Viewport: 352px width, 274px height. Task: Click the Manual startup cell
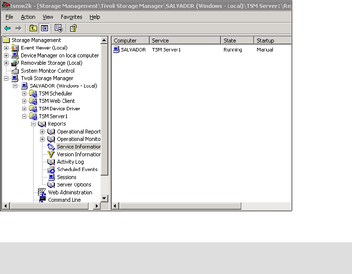pos(265,49)
